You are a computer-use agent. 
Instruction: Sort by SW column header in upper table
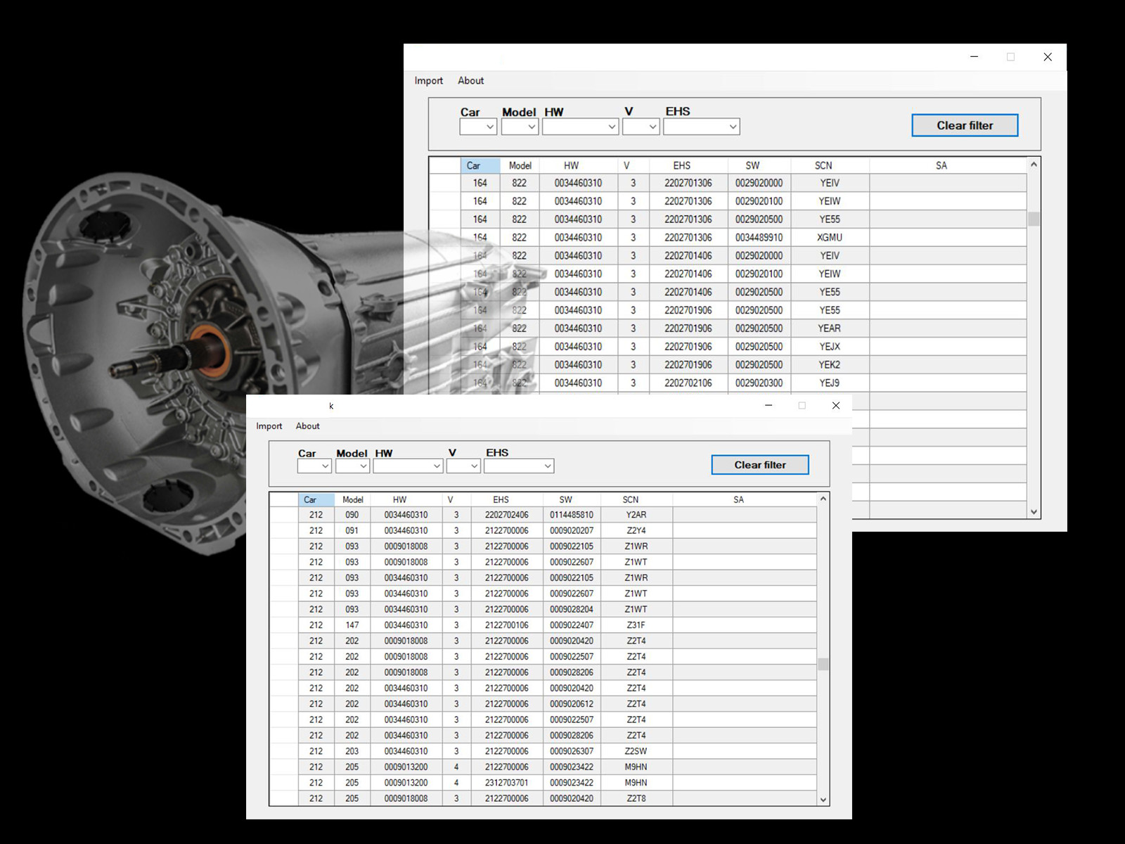pos(752,166)
